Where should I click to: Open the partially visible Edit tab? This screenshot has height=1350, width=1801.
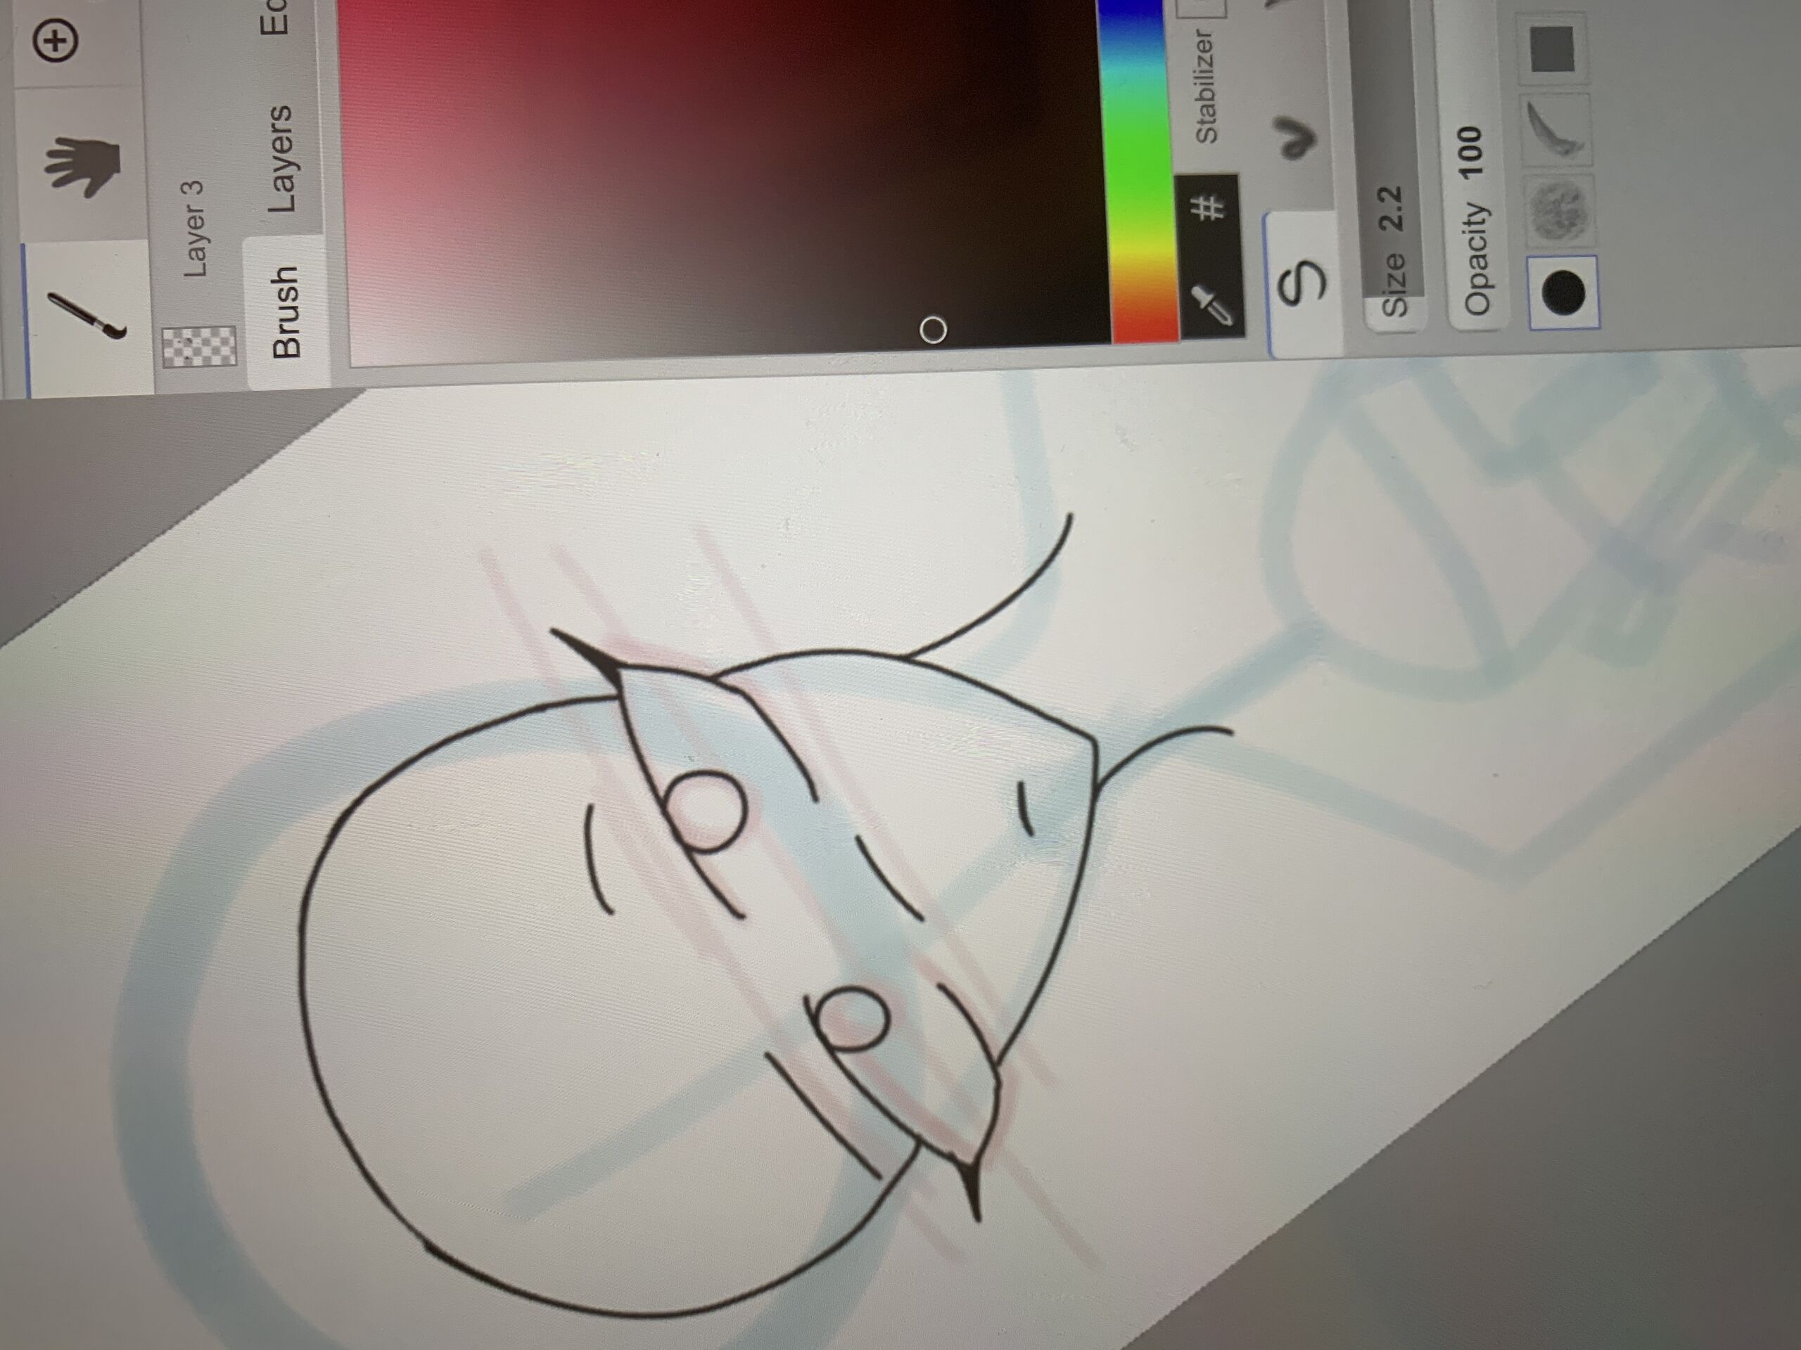pyautogui.click(x=275, y=18)
